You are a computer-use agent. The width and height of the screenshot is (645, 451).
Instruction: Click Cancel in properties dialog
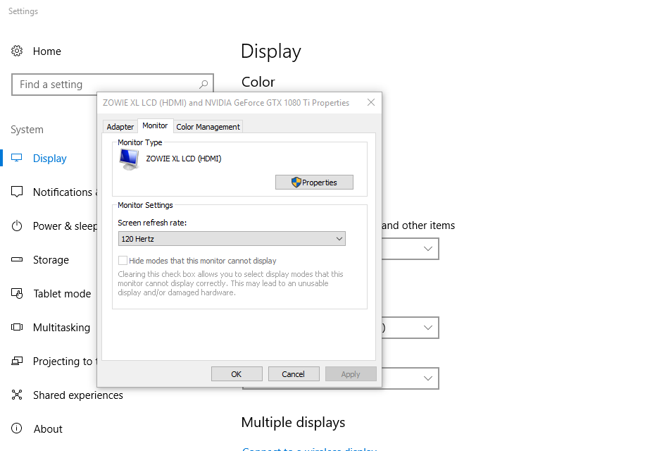tap(294, 374)
